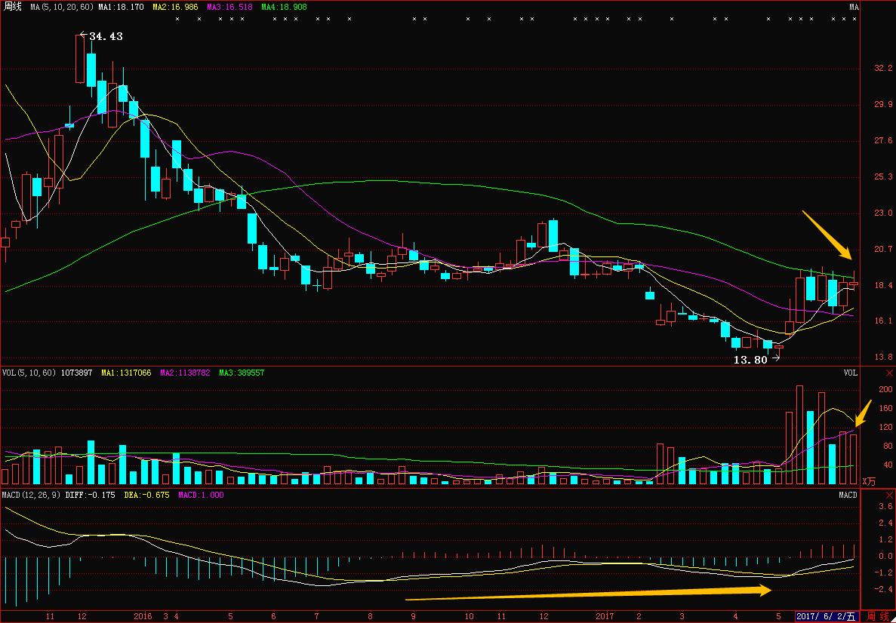Viewport: 896px width, 623px height.
Task: Select the MA indicator label at top right
Action: click(854, 7)
